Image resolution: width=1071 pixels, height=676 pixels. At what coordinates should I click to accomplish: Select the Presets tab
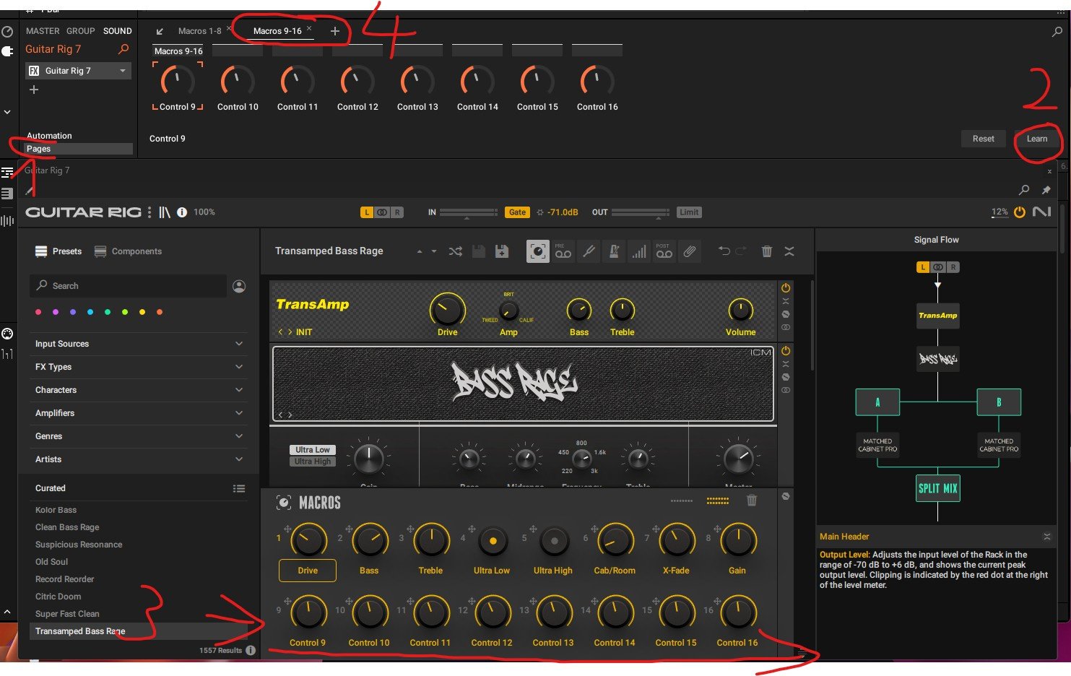click(58, 251)
